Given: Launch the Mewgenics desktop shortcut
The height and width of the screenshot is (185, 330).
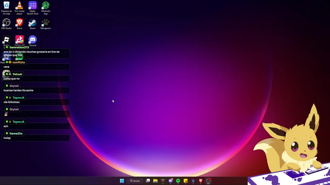Looking at the screenshot, I should (46, 24).
